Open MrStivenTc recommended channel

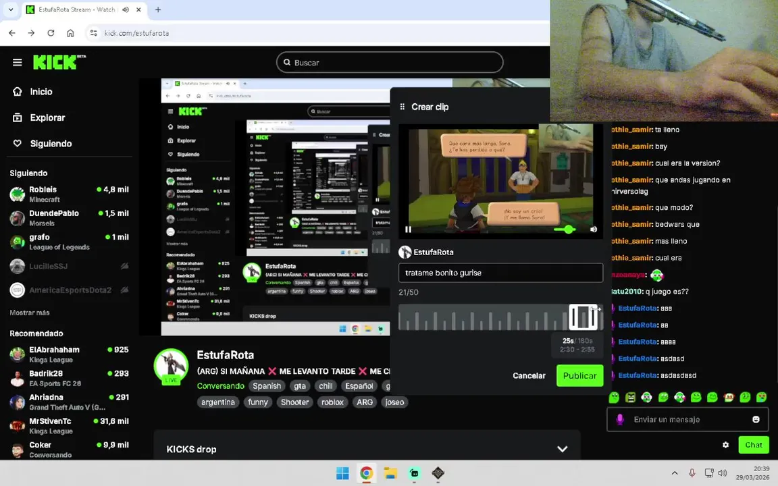[x=69, y=425]
